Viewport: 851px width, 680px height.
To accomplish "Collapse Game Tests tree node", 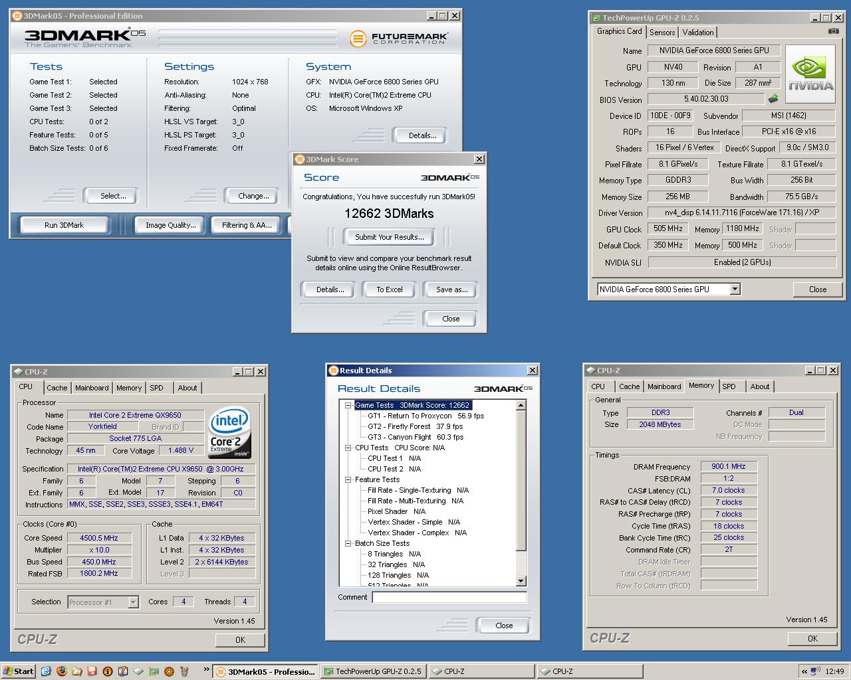I will tap(348, 405).
